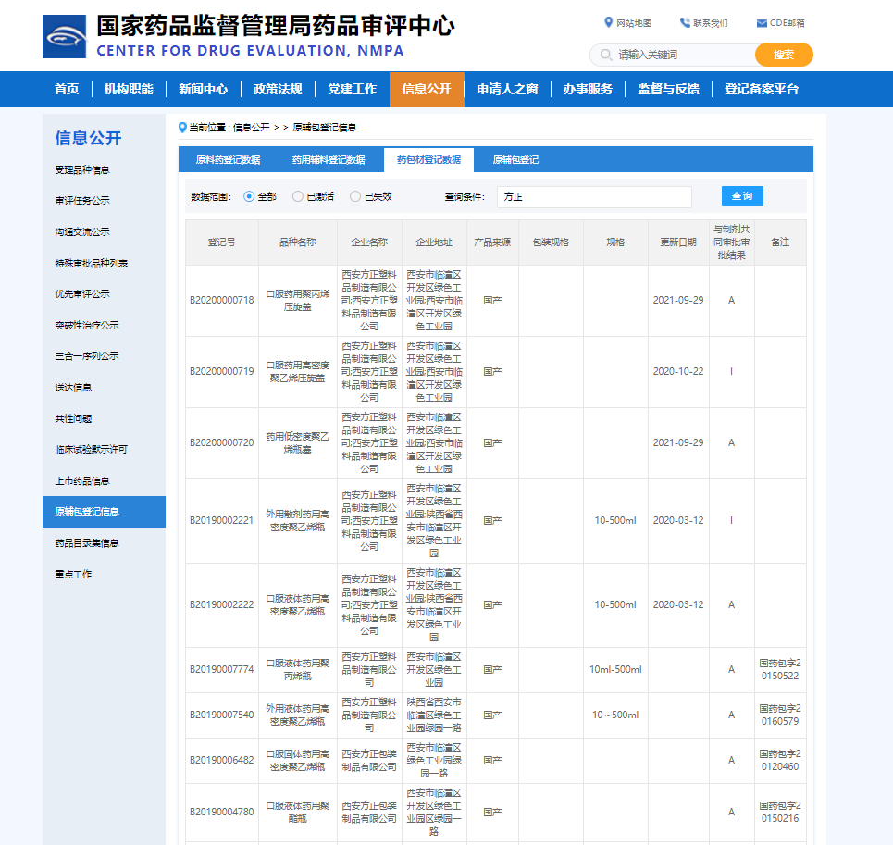
Task: Click the NMPA logo at top left
Action: tap(65, 36)
